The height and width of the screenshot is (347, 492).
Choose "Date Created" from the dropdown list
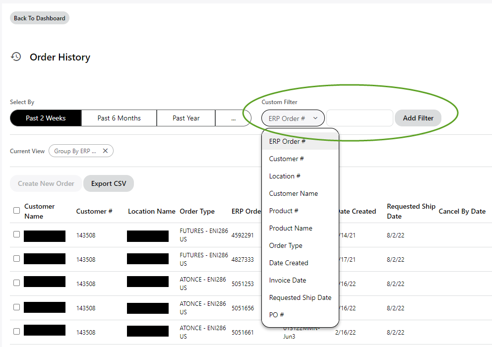click(x=288, y=263)
